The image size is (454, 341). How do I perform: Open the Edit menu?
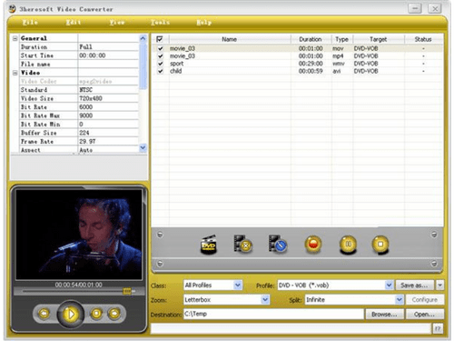click(x=74, y=22)
